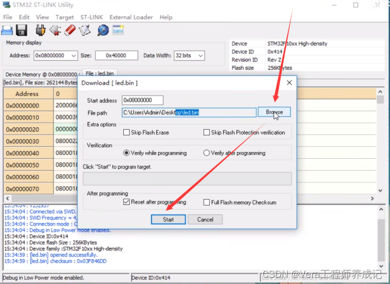The image size is (390, 284).
Task: Click the Start address input field
Action: [x=143, y=100]
